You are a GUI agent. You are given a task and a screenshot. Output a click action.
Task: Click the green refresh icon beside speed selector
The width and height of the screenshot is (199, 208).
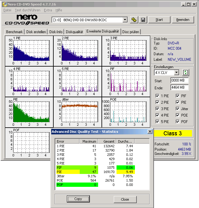pyautogui.click(x=186, y=72)
